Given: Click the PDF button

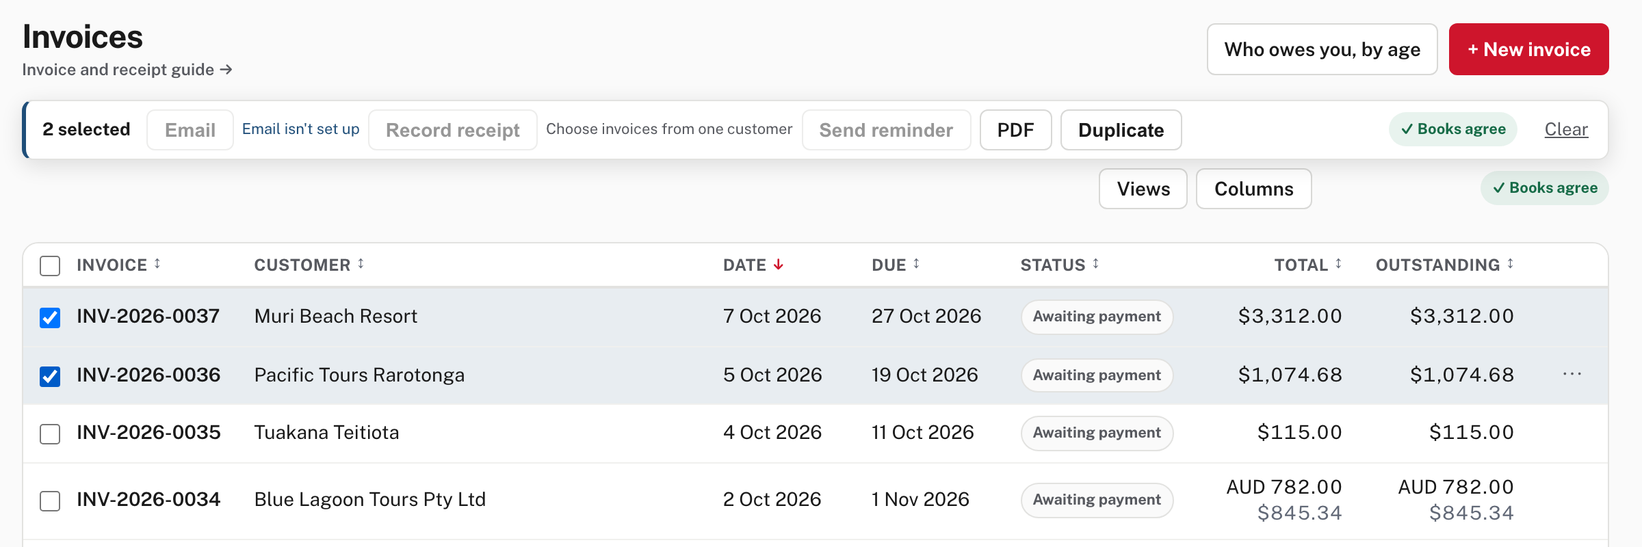Looking at the screenshot, I should click(x=1016, y=130).
